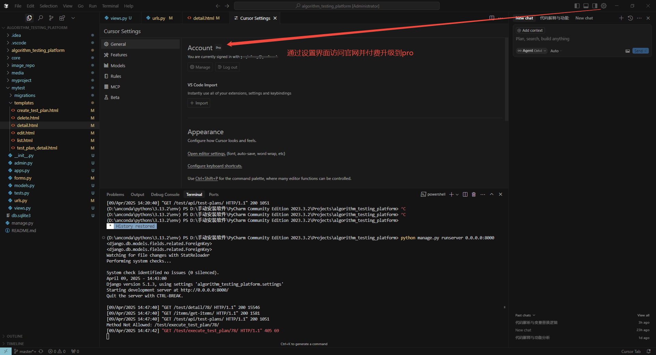656x355 pixels.
Task: Toggle the primary sidebar layout icon
Action: point(577,6)
